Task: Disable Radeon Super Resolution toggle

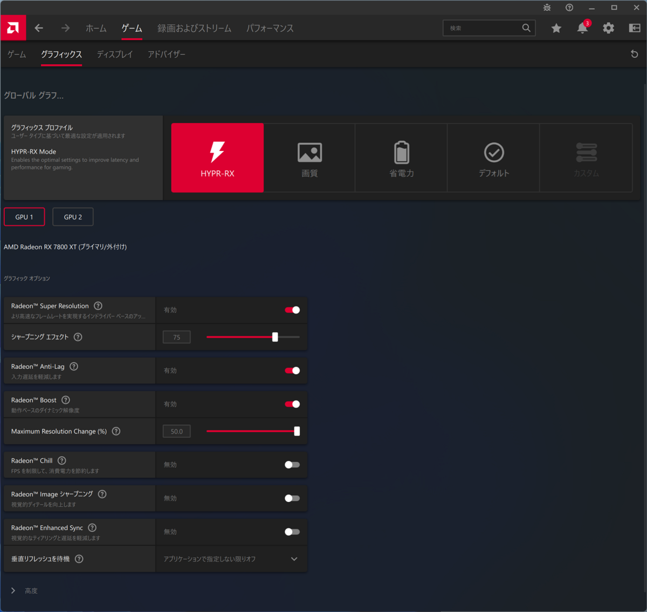Action: (x=292, y=310)
